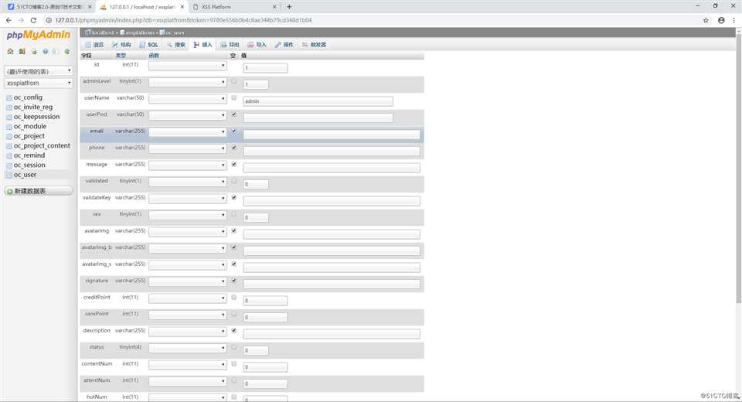Switch to the Operations tab
The width and height of the screenshot is (742, 402).
point(284,45)
